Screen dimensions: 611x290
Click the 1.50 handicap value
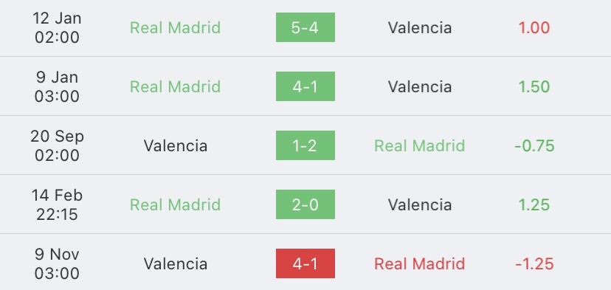[534, 86]
